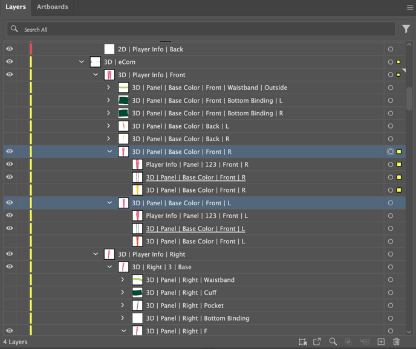Hide the 2D | Player Info | Back layer
The width and height of the screenshot is (416, 349).
tap(10, 49)
